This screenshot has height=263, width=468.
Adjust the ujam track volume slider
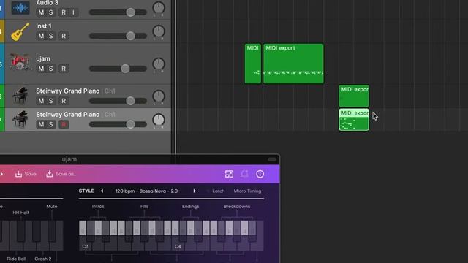(x=118, y=69)
